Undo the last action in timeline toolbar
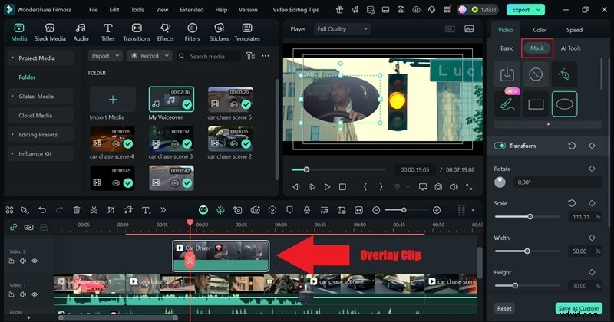 pyautogui.click(x=42, y=210)
